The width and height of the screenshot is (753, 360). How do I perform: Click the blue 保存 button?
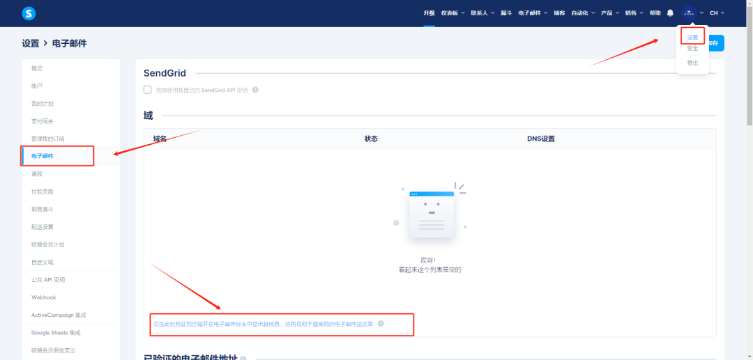click(716, 43)
